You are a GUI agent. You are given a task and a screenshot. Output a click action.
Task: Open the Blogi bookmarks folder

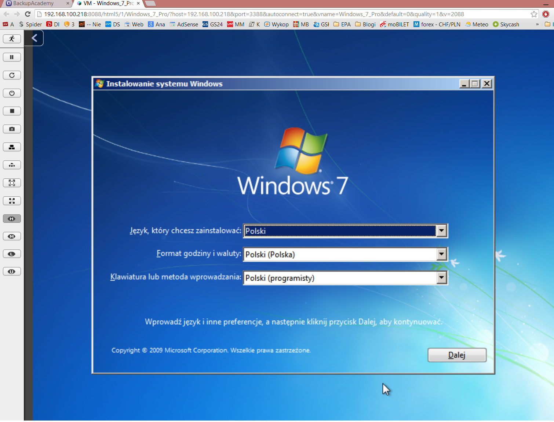365,24
